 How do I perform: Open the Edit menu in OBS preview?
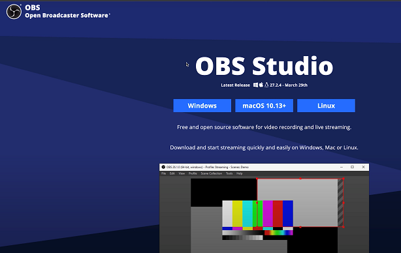tap(172, 173)
